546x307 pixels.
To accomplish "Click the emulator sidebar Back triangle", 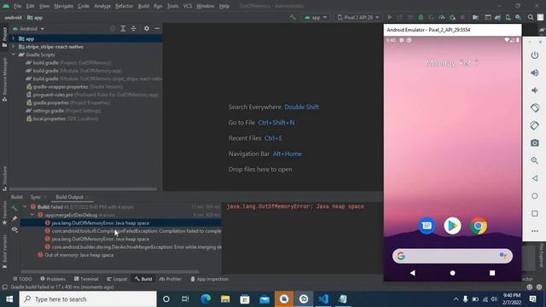I will pos(535,178).
